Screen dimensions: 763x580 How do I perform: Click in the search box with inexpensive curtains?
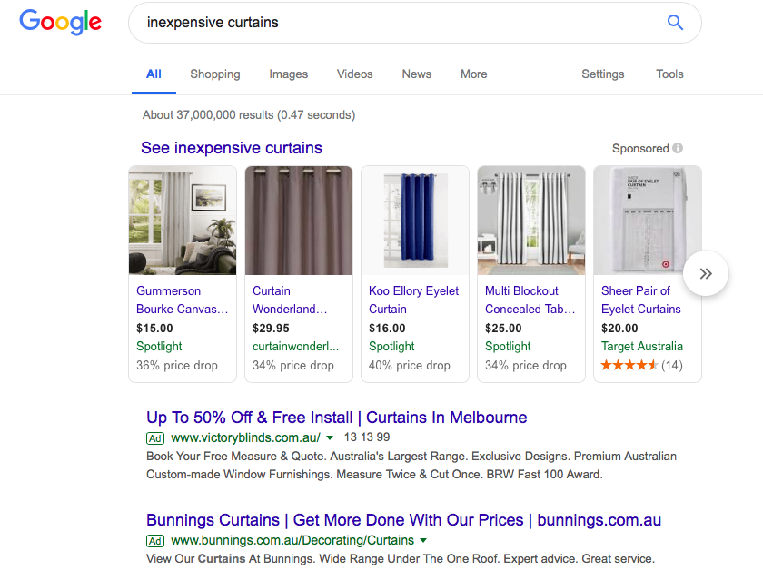coord(400,23)
